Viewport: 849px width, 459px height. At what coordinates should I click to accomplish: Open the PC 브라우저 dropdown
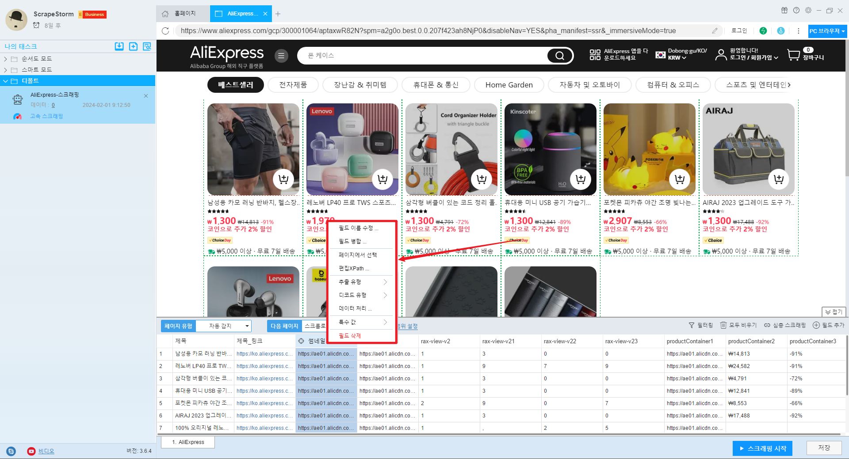(827, 31)
